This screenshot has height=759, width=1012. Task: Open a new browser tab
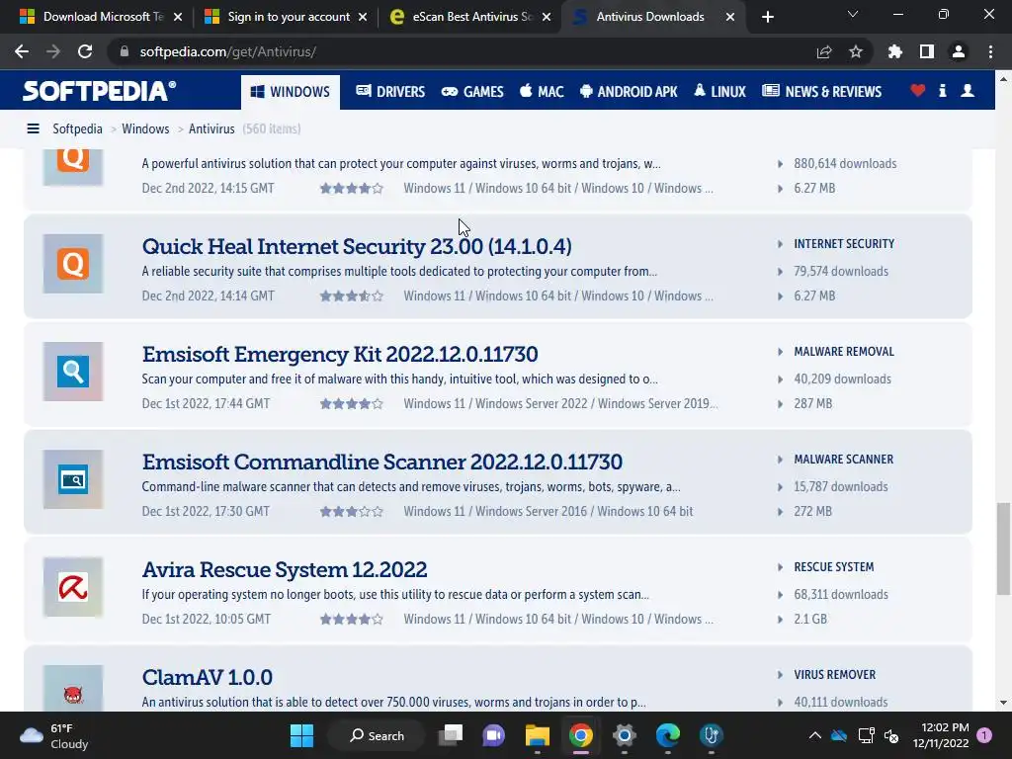[767, 17]
